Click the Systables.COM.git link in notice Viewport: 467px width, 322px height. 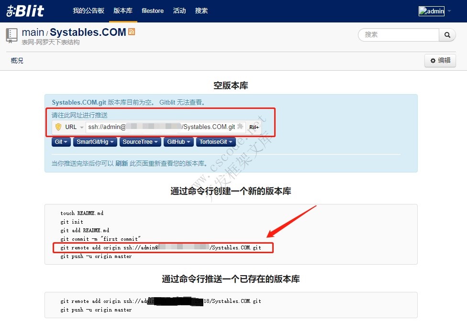(x=79, y=102)
